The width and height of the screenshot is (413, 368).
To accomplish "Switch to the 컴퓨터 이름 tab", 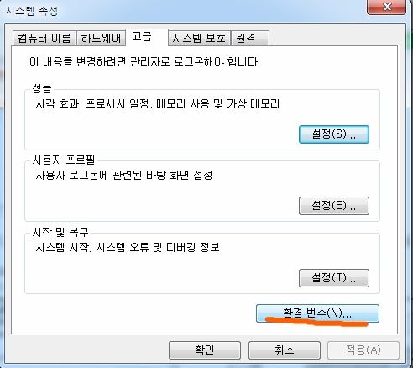I will (44, 38).
